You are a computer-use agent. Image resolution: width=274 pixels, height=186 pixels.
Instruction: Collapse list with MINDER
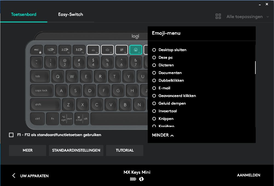coord(163,135)
